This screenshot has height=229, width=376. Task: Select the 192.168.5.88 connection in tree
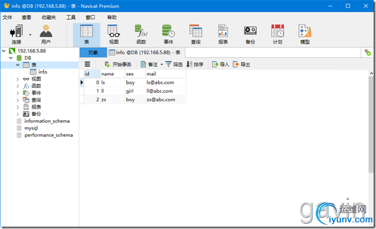(32, 51)
